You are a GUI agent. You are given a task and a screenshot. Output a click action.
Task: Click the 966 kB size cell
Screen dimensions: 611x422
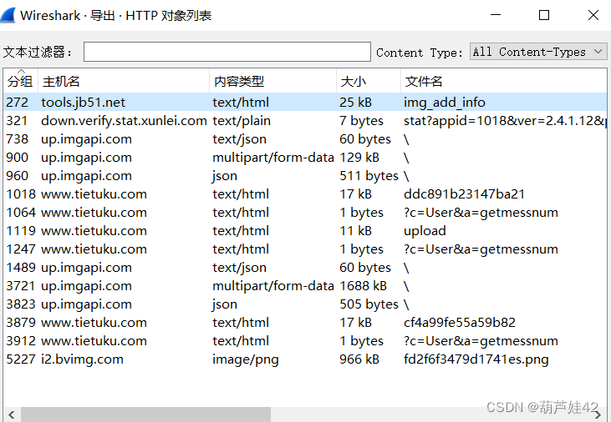click(x=359, y=359)
